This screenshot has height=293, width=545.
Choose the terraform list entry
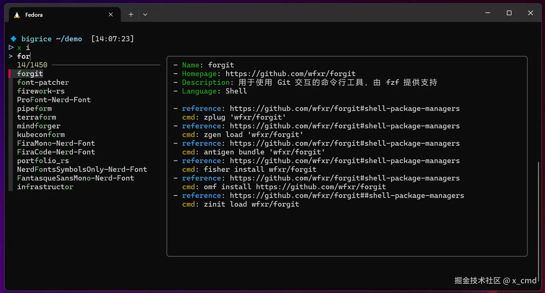37,117
